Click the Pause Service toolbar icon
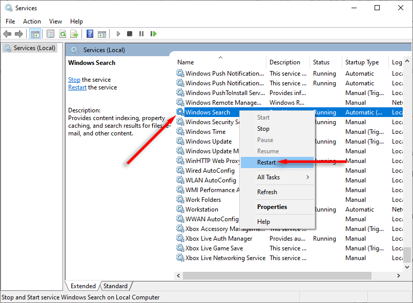Viewport: 413px width, 303px height. tap(141, 34)
